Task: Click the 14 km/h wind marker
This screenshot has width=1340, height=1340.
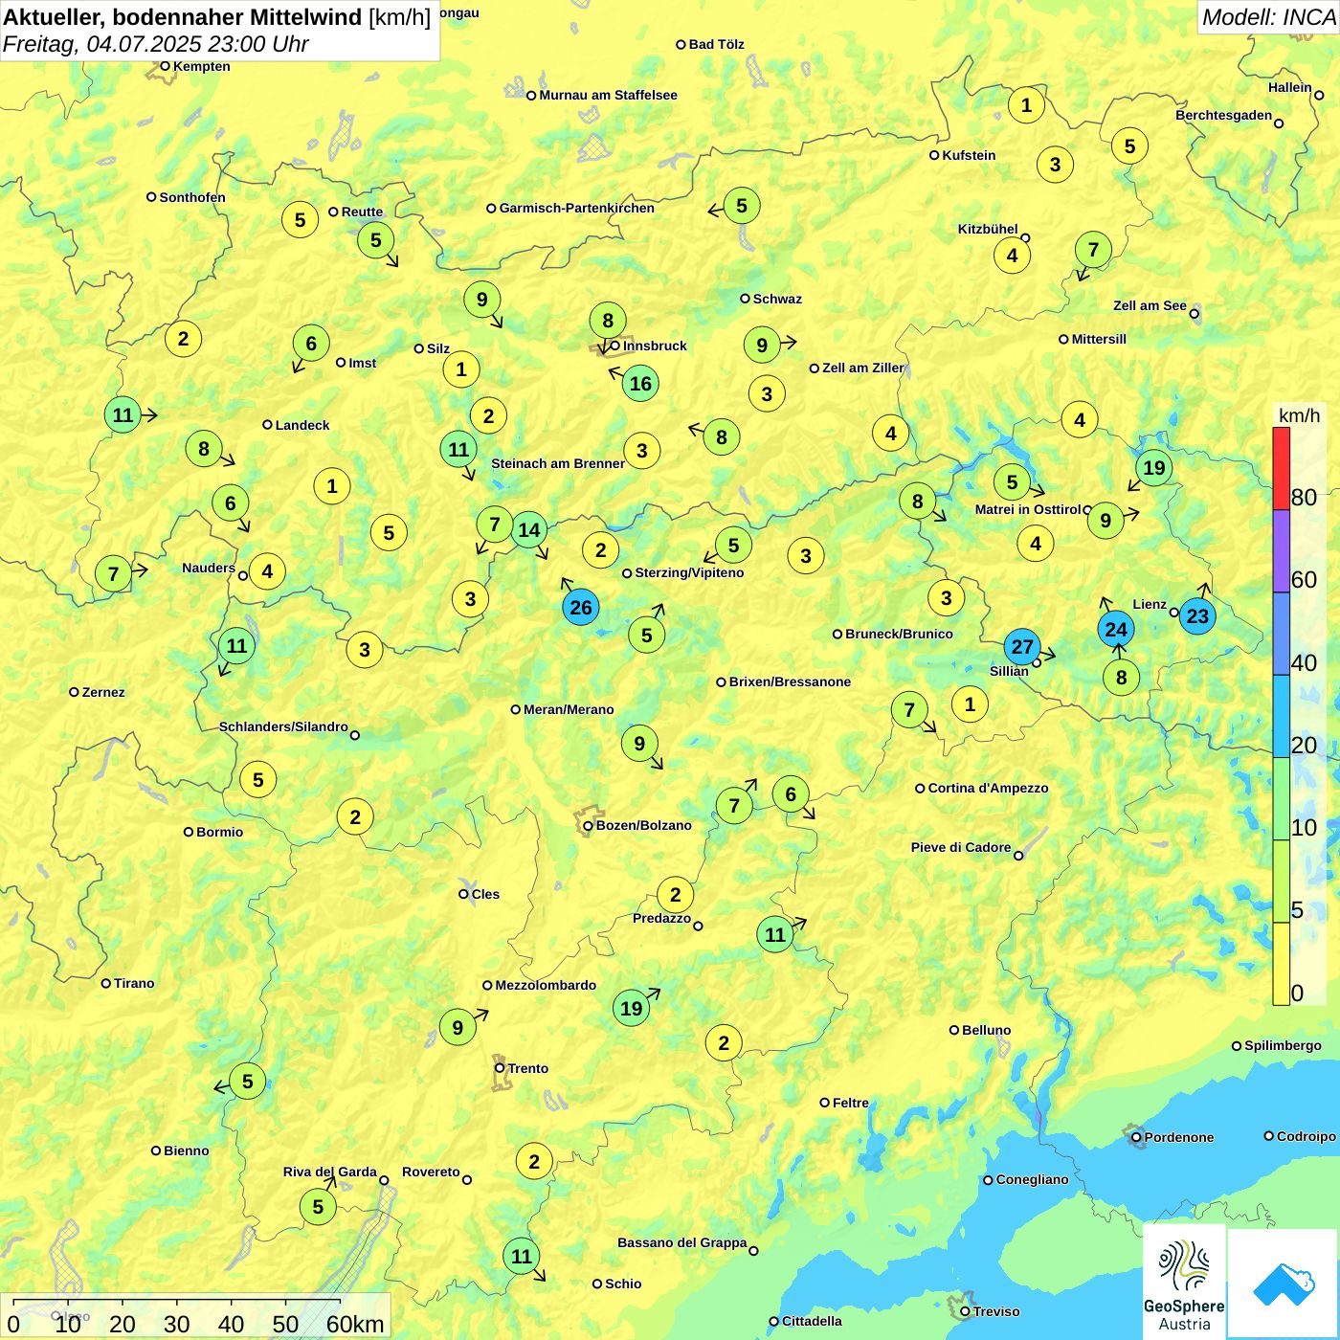Action: [528, 529]
